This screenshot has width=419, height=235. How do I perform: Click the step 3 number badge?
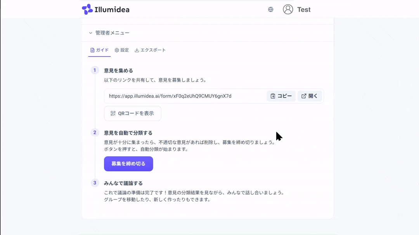coord(95,183)
